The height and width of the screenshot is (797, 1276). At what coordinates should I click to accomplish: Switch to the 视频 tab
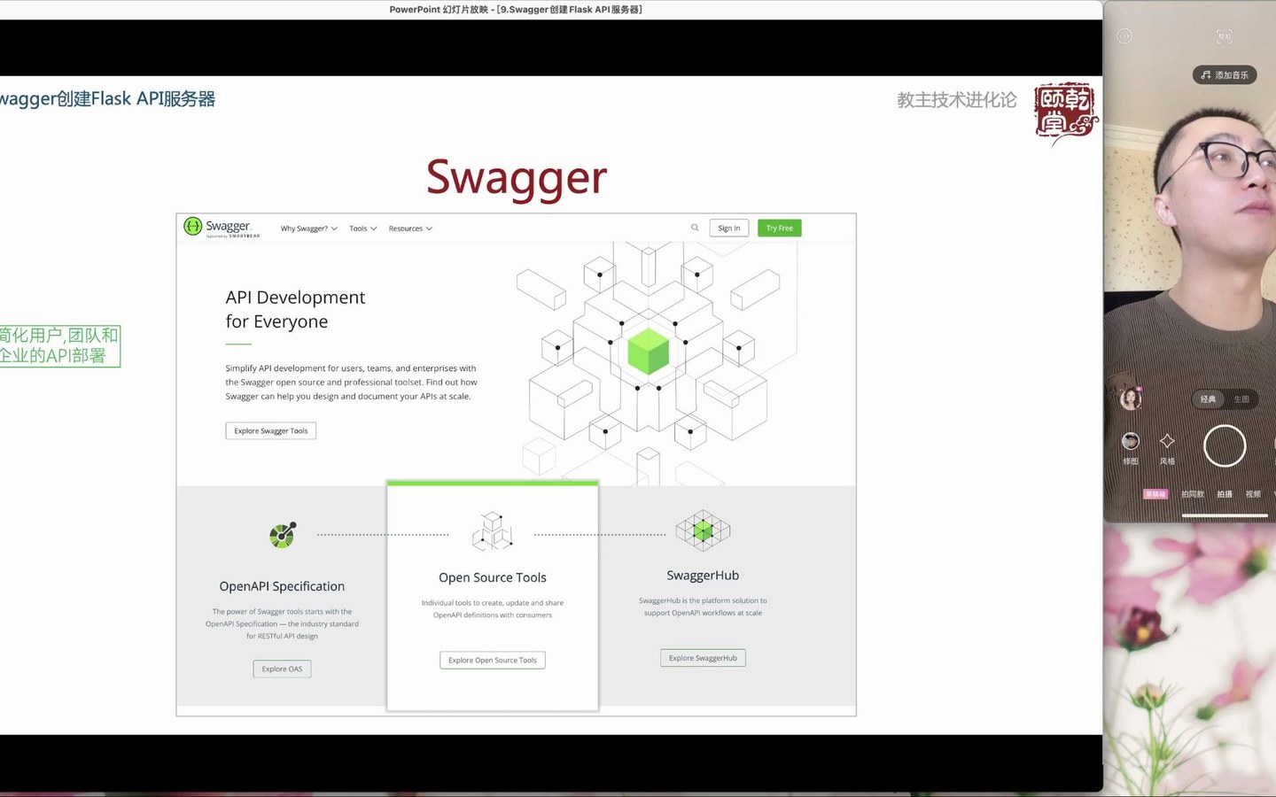pyautogui.click(x=1253, y=494)
